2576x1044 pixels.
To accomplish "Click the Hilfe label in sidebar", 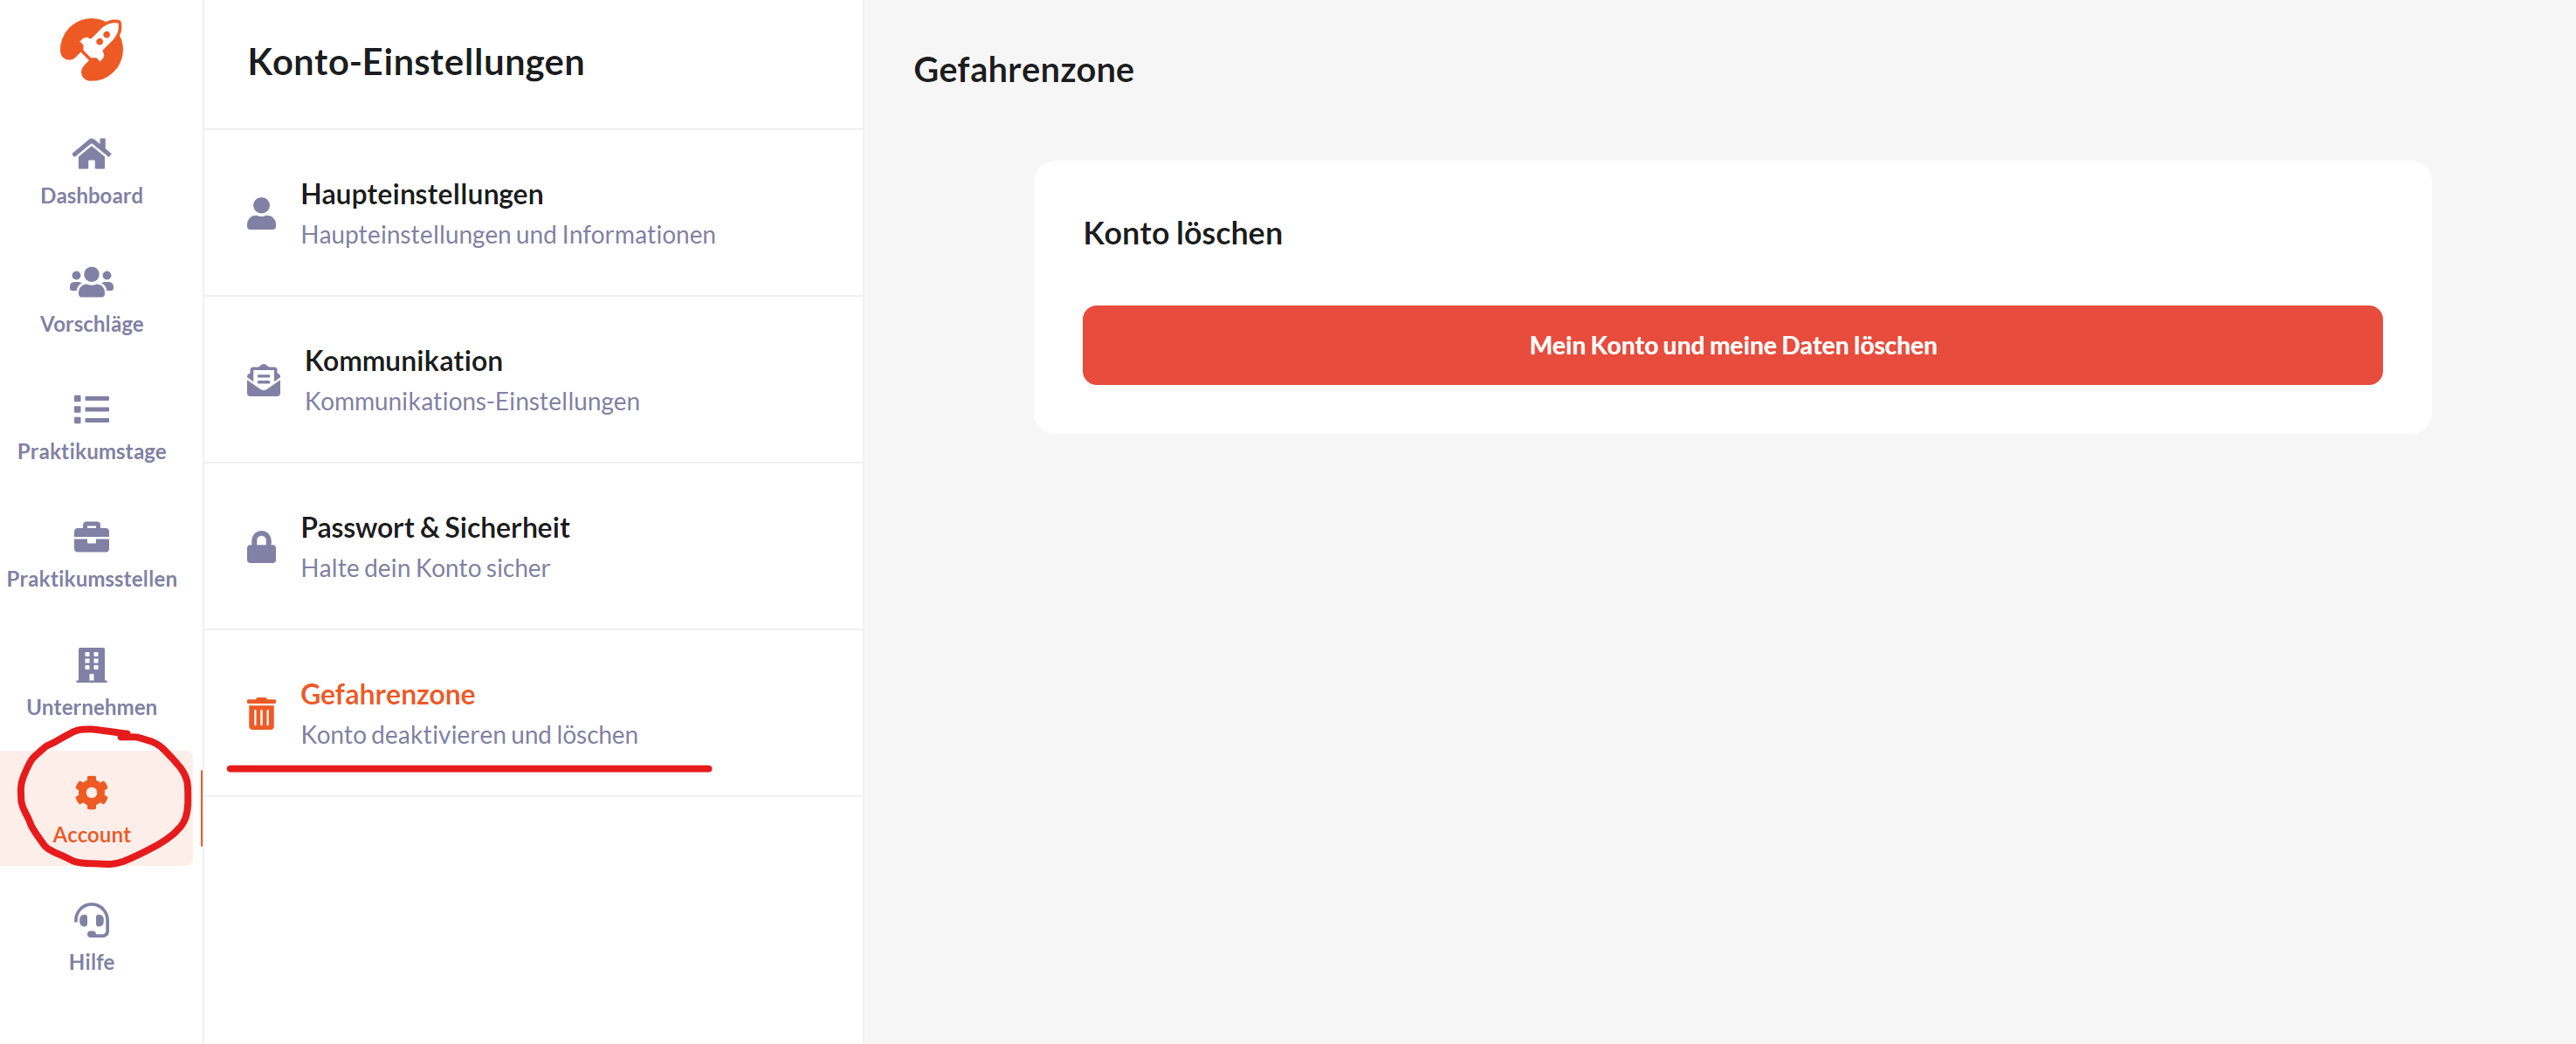I will (91, 962).
